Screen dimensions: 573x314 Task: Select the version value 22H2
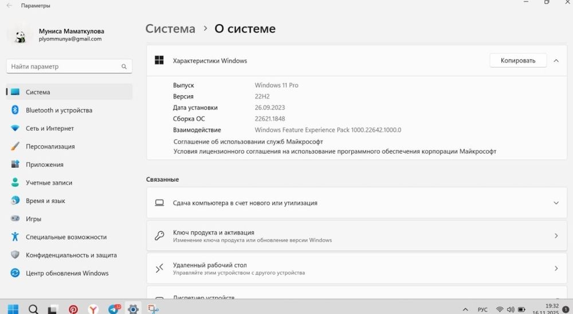262,96
